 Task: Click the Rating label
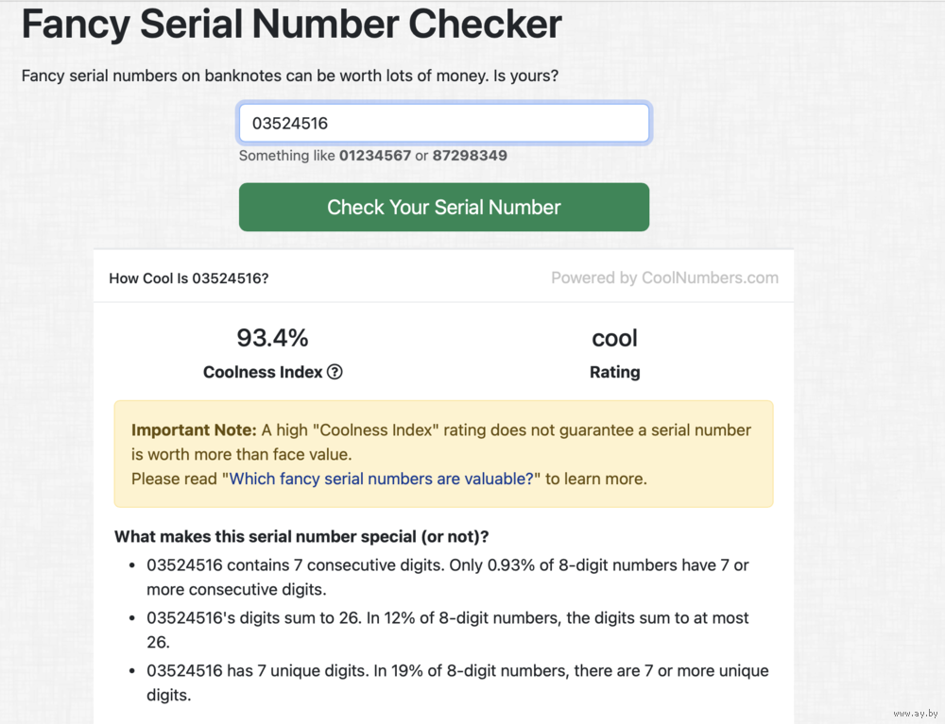tap(615, 372)
